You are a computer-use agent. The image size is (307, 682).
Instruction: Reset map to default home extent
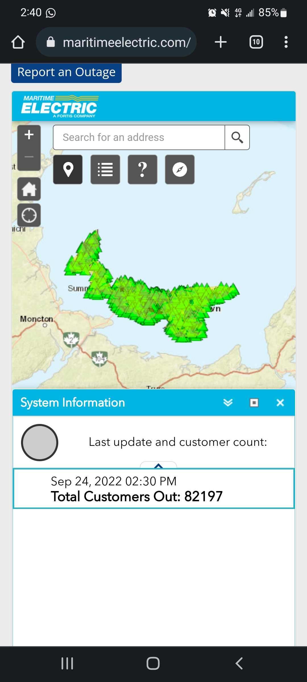[x=29, y=189]
